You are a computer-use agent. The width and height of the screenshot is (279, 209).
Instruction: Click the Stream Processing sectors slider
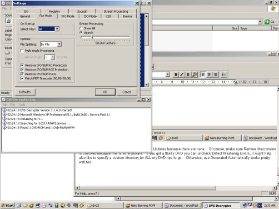[106, 38]
